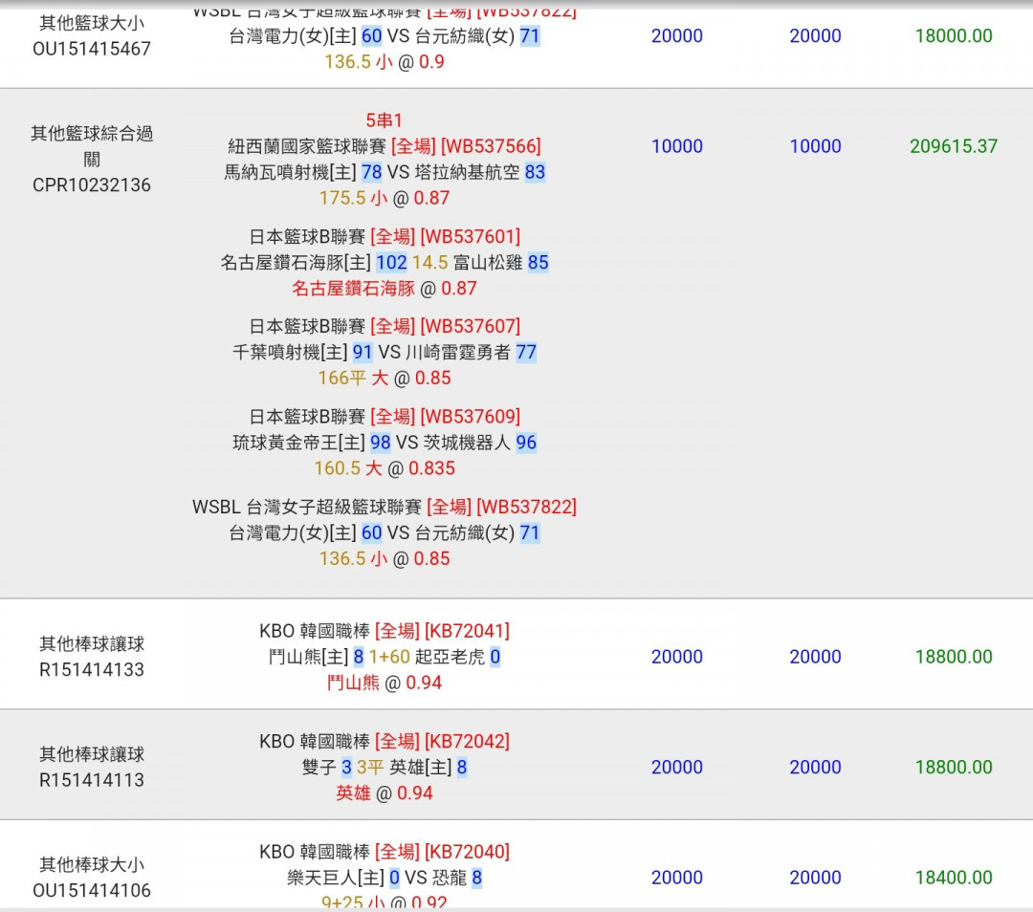Click the pick 鬥山熊 @ 0.94
The height and width of the screenshot is (912, 1033).
click(385, 683)
